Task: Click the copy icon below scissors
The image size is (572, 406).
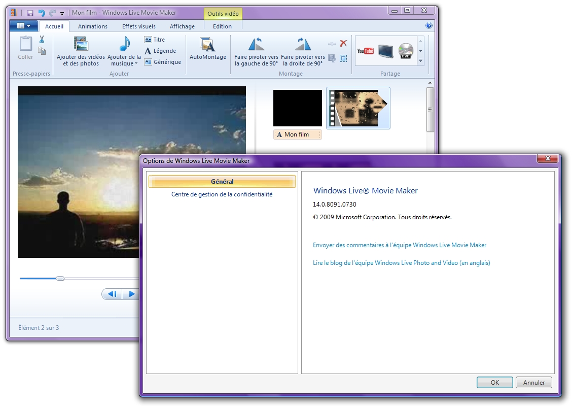Action: click(42, 51)
